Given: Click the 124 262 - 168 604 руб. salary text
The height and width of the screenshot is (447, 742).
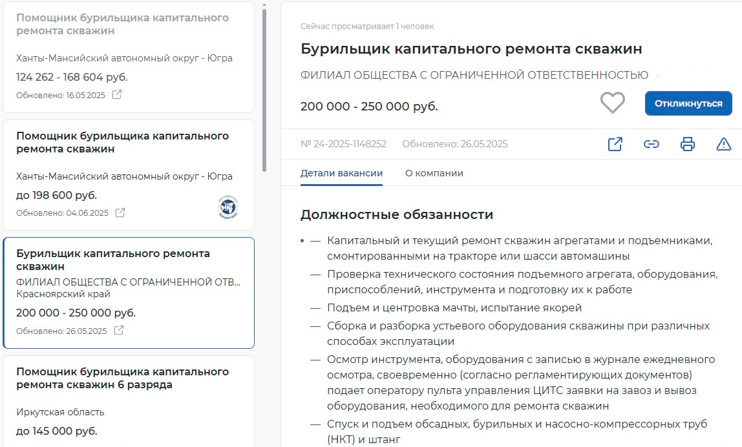Looking at the screenshot, I should coord(72,77).
